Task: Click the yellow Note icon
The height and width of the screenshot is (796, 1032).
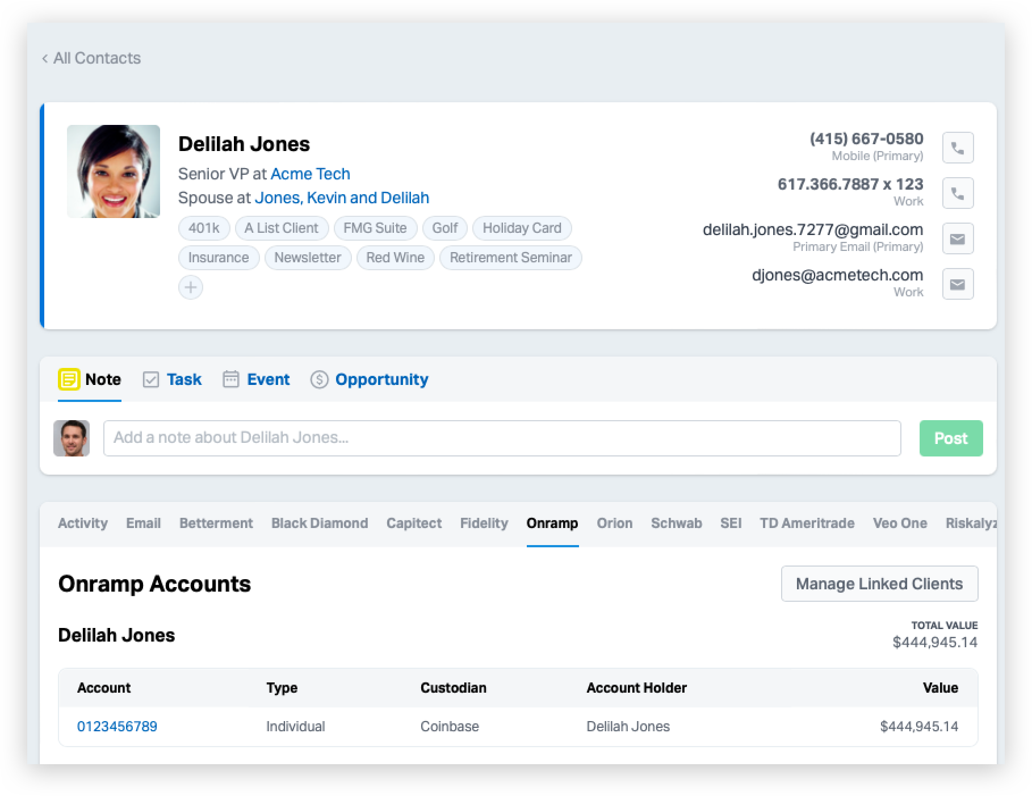Action: [x=69, y=379]
